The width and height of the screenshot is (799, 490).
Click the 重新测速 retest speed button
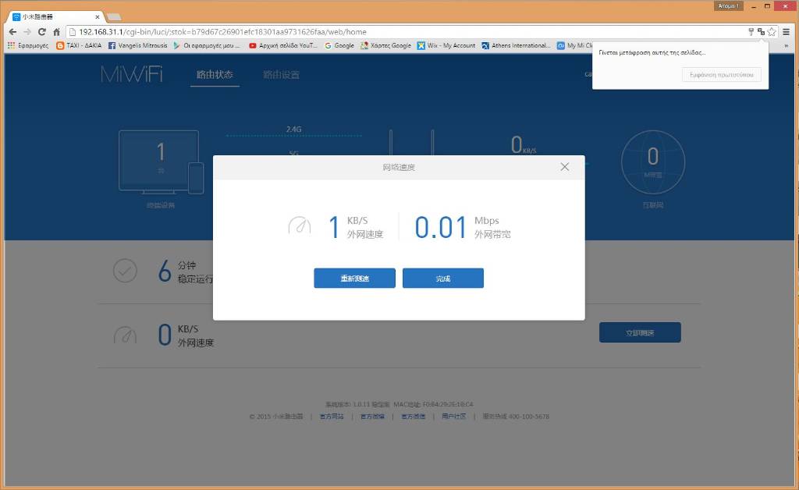tap(354, 279)
